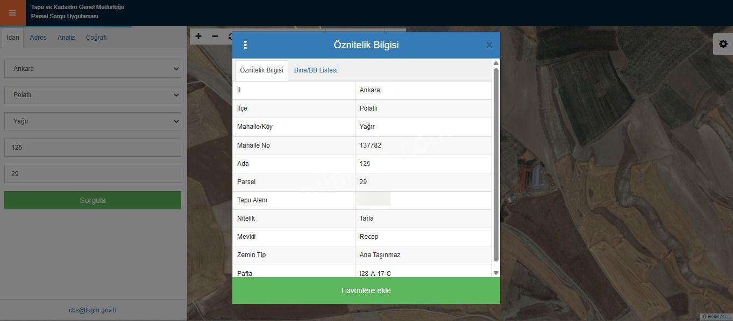Close the Öznitelik Bilgisi dialog

tap(489, 45)
